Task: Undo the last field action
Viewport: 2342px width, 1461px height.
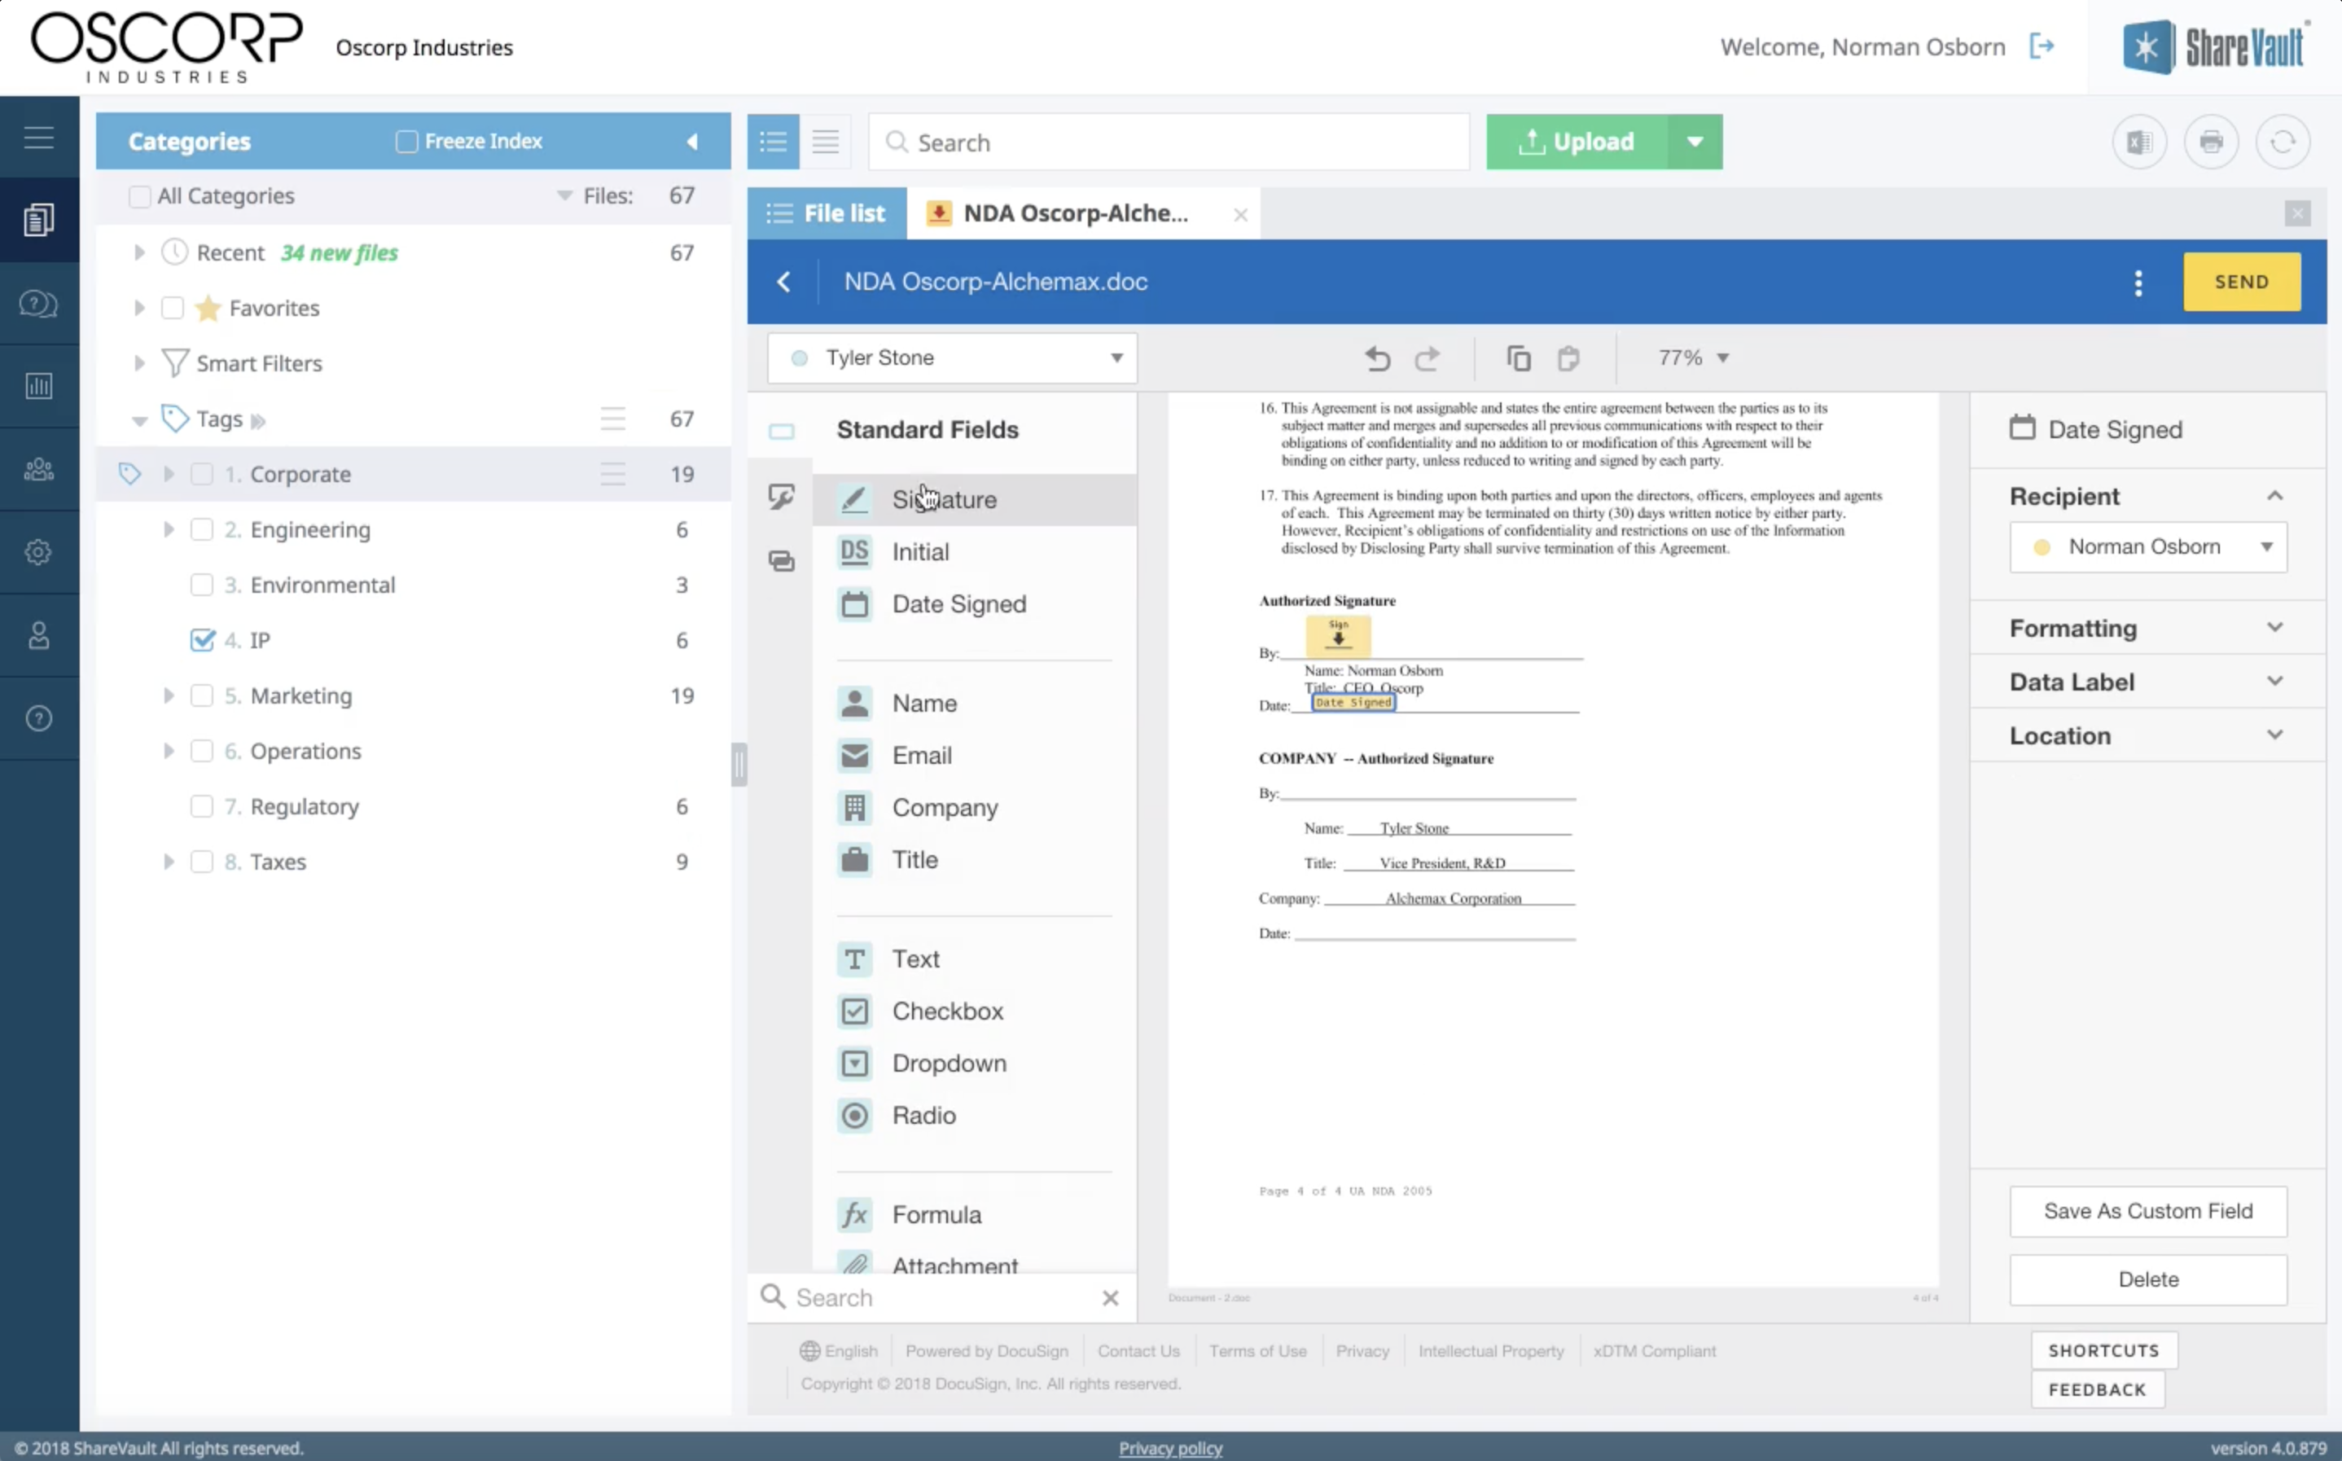Action: (x=1378, y=358)
